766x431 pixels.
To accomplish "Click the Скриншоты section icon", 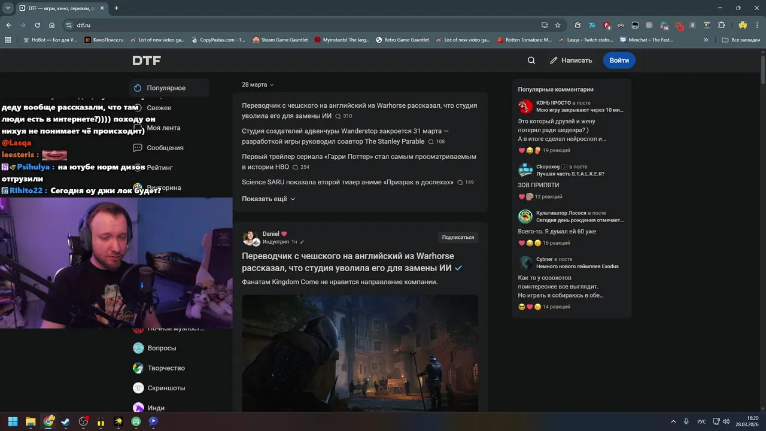I will coord(138,388).
